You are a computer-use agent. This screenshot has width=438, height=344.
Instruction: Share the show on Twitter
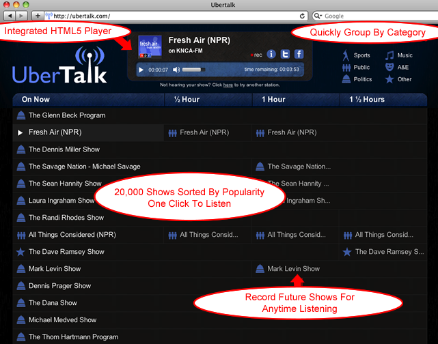point(285,54)
